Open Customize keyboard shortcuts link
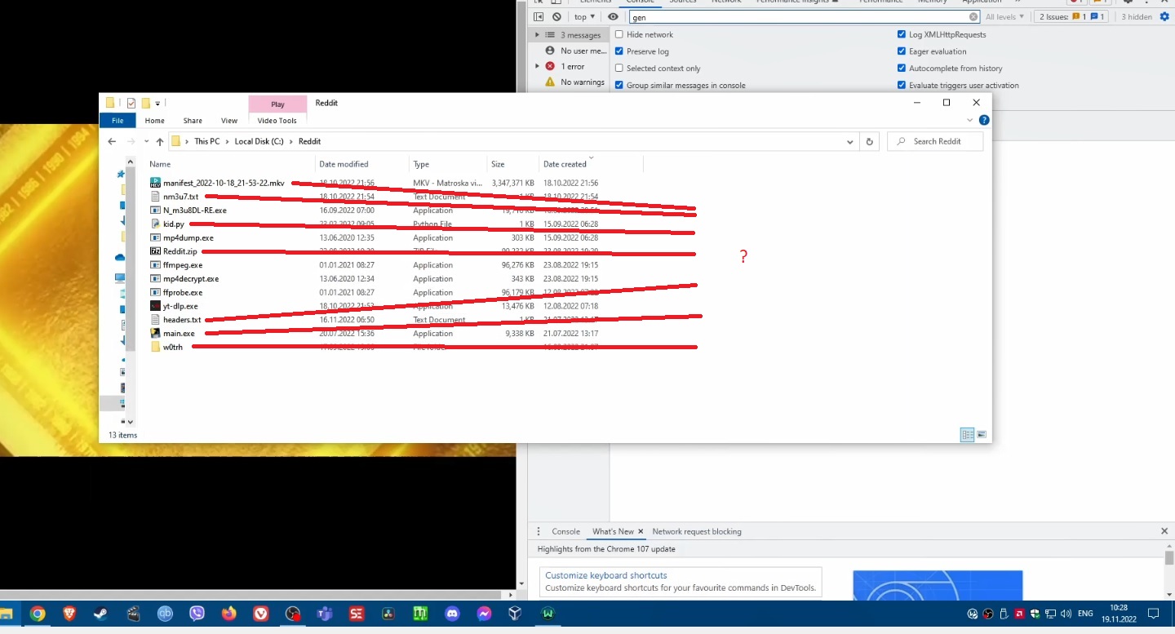 click(x=606, y=575)
